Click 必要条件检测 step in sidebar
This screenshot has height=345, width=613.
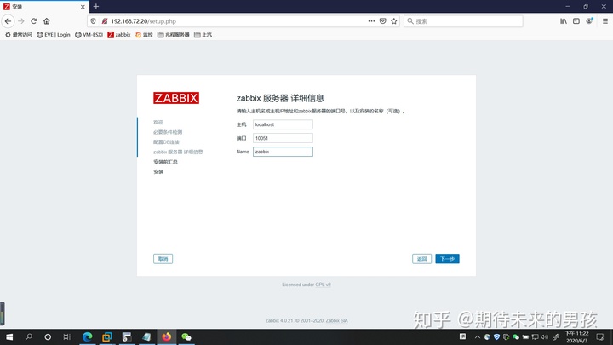pyautogui.click(x=168, y=132)
